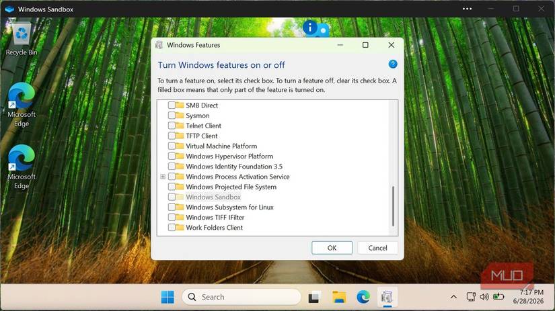
Task: Select the Windows TIFF IFilter label
Action: (x=215, y=218)
